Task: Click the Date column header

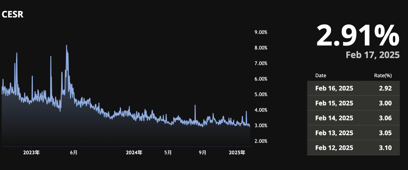Action: point(320,76)
